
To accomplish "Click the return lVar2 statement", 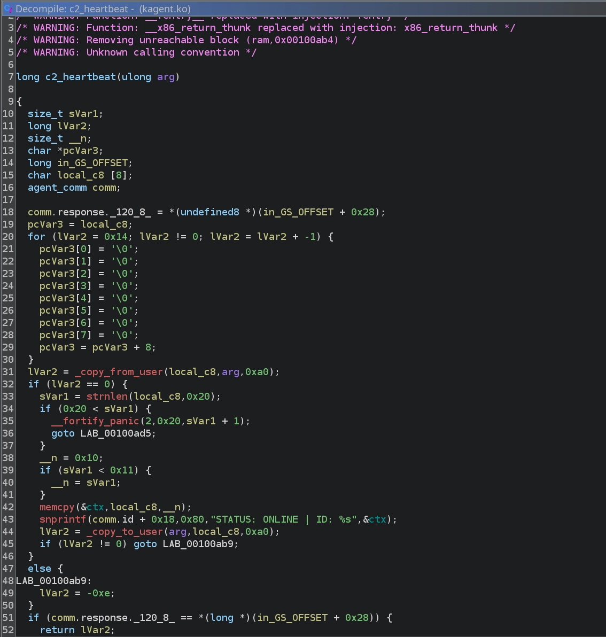I will tap(77, 630).
